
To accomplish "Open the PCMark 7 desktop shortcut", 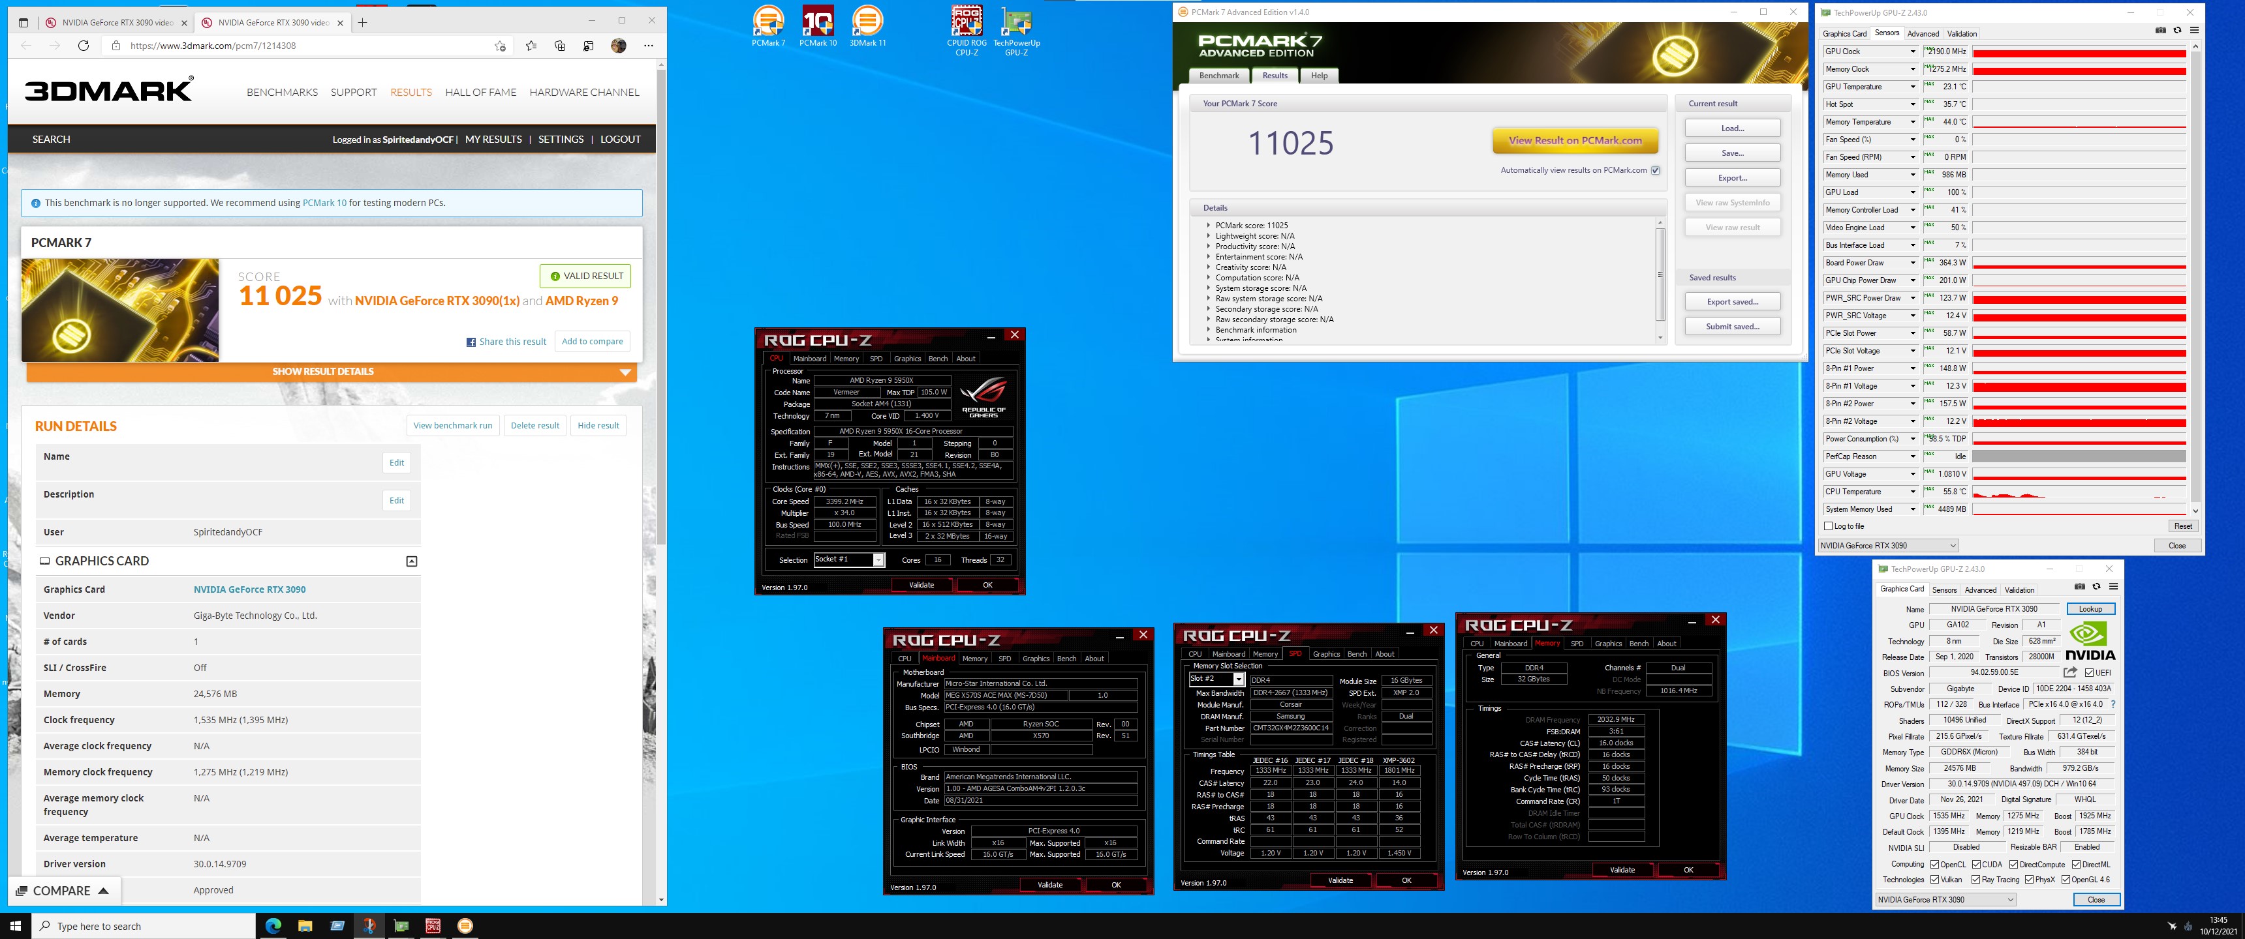I will (x=767, y=26).
